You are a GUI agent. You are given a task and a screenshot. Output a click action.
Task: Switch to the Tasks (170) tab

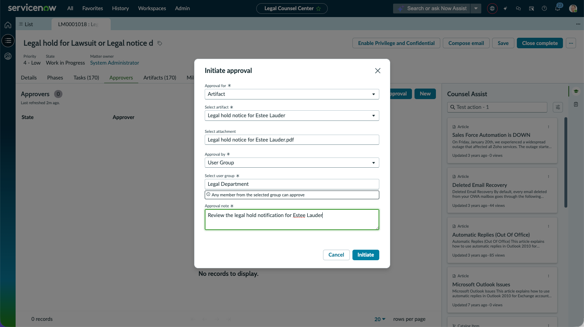(86, 78)
